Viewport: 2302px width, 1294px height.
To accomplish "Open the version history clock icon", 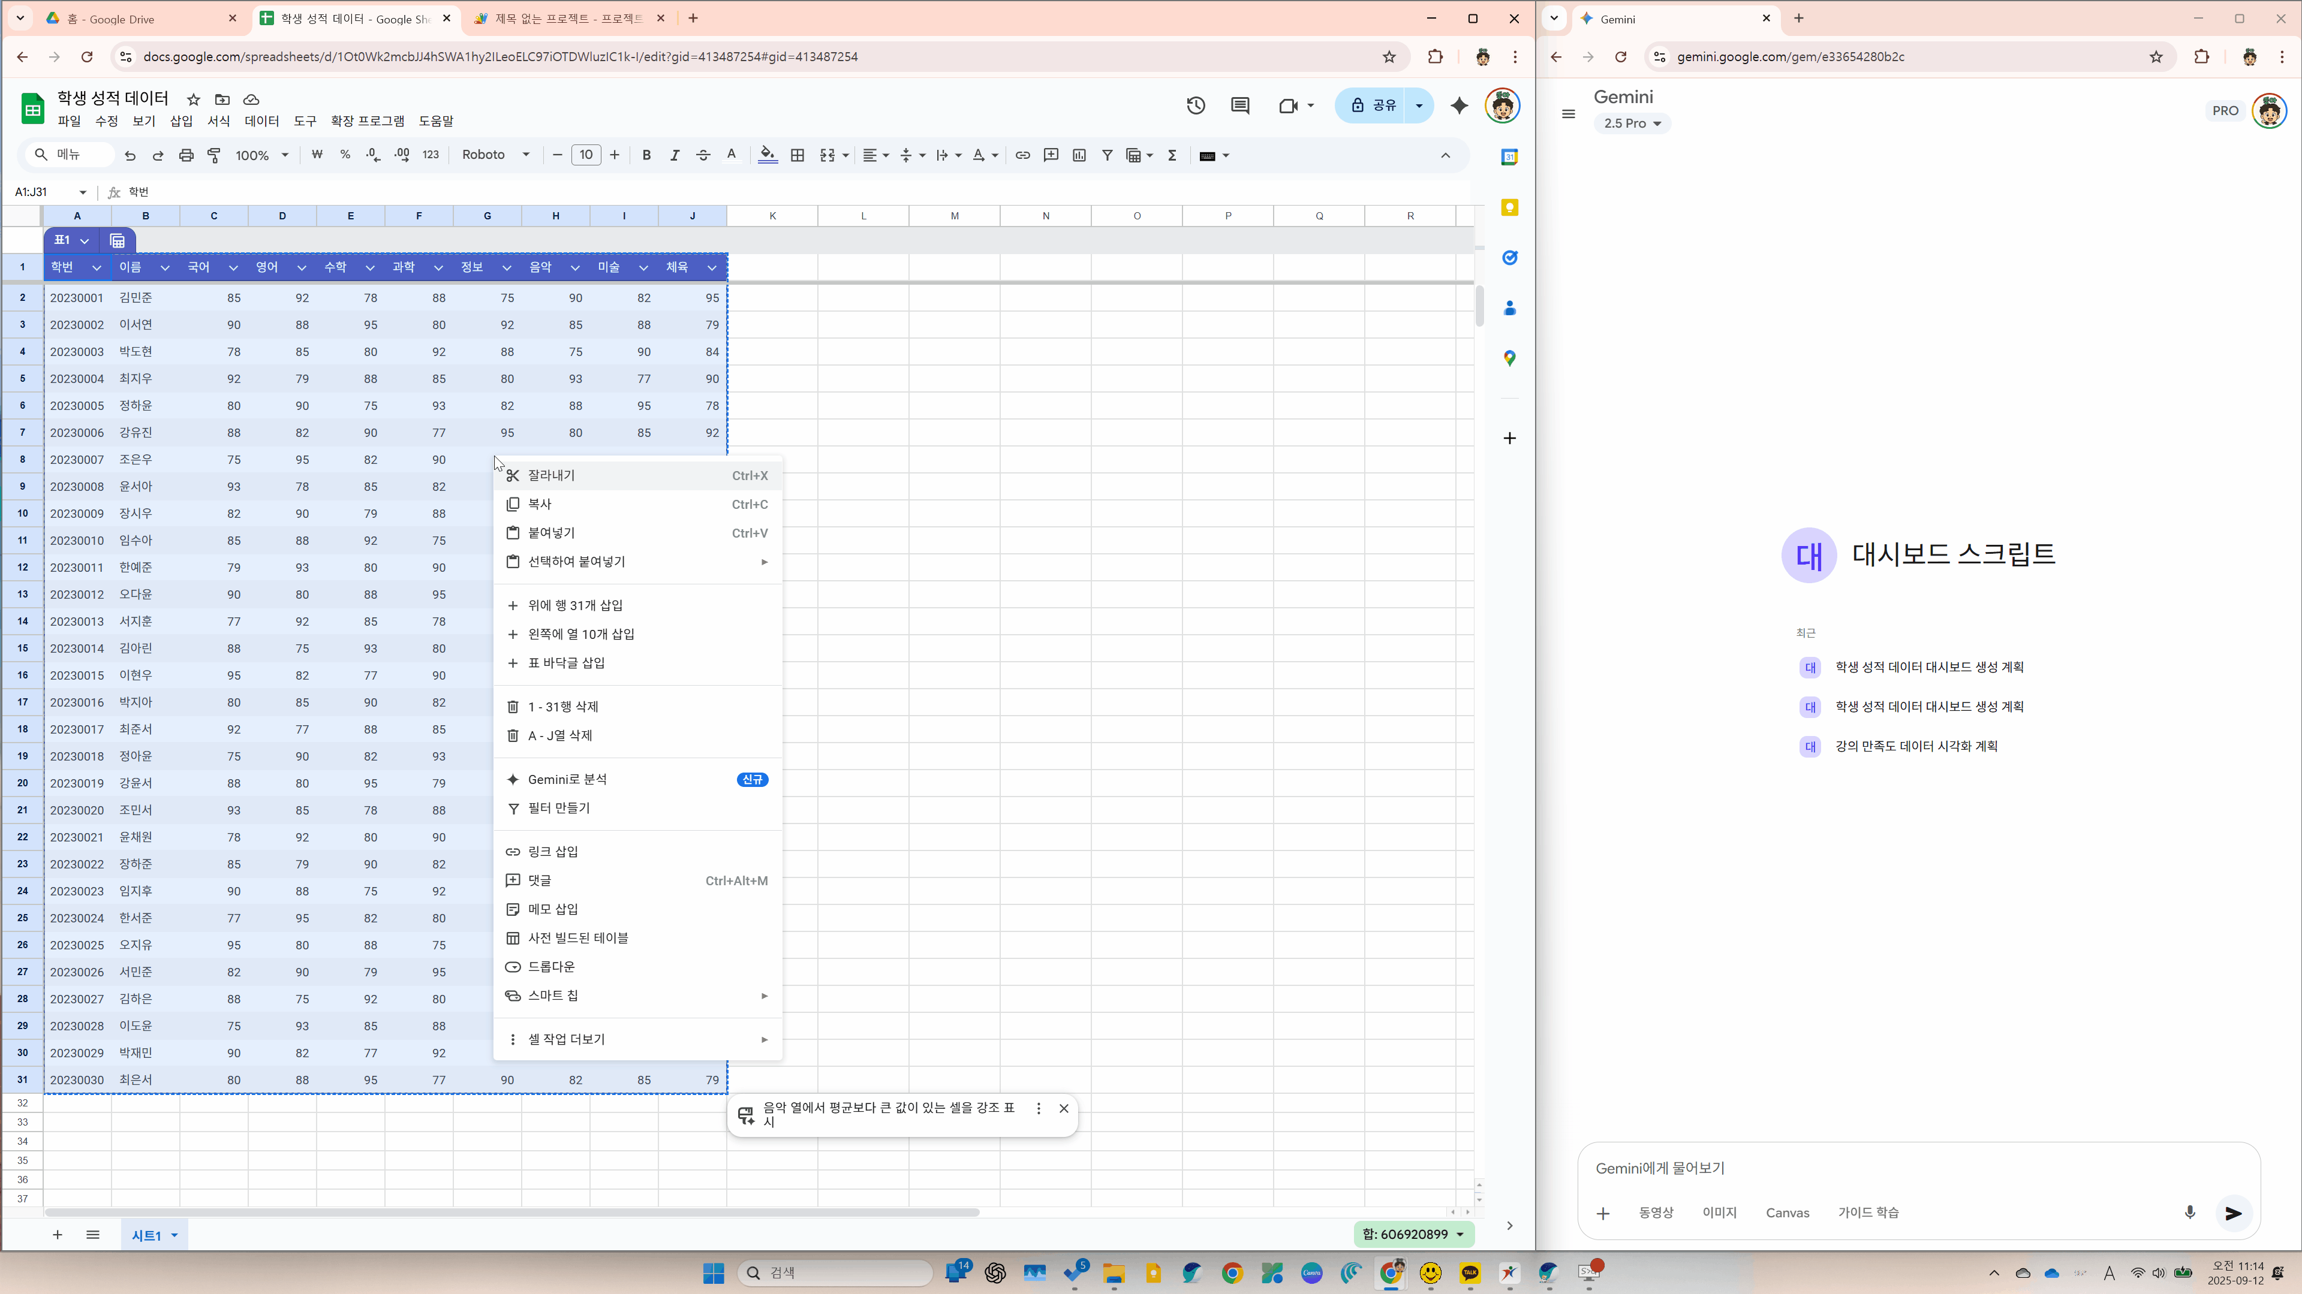I will [x=1196, y=105].
